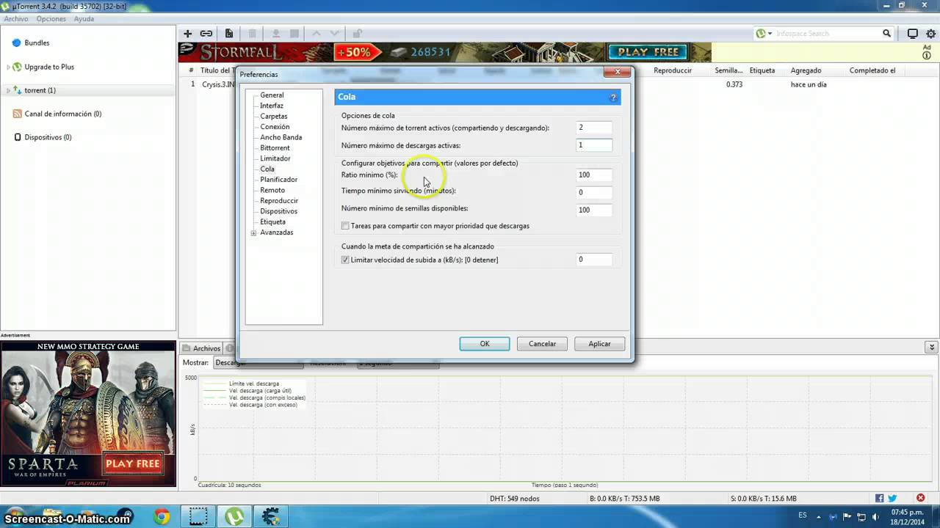
Task: Open uTorrent from the taskbar
Action: 234,516
